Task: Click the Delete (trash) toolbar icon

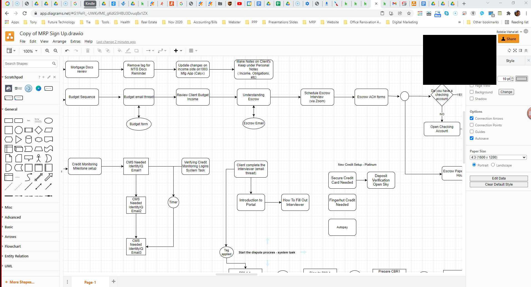Action: point(88,50)
